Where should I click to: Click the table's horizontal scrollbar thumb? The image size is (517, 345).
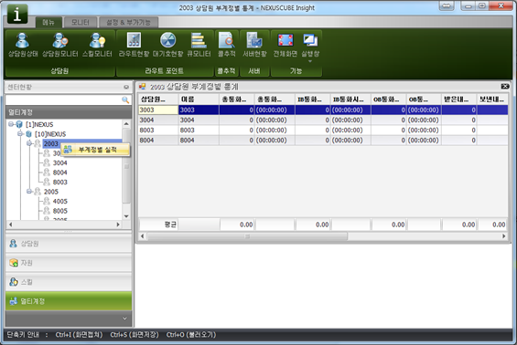tap(247, 236)
